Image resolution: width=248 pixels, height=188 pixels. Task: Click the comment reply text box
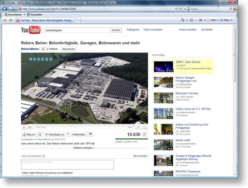(67, 165)
